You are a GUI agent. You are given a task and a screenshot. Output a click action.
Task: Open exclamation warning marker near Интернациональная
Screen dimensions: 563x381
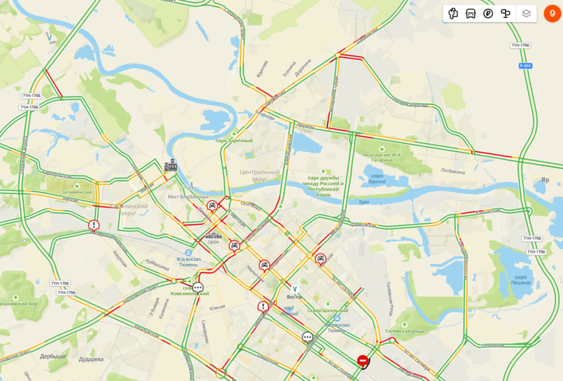pos(93,225)
